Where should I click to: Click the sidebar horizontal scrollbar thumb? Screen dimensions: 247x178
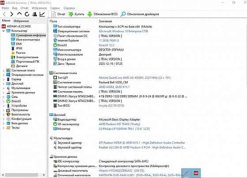tap(22, 175)
